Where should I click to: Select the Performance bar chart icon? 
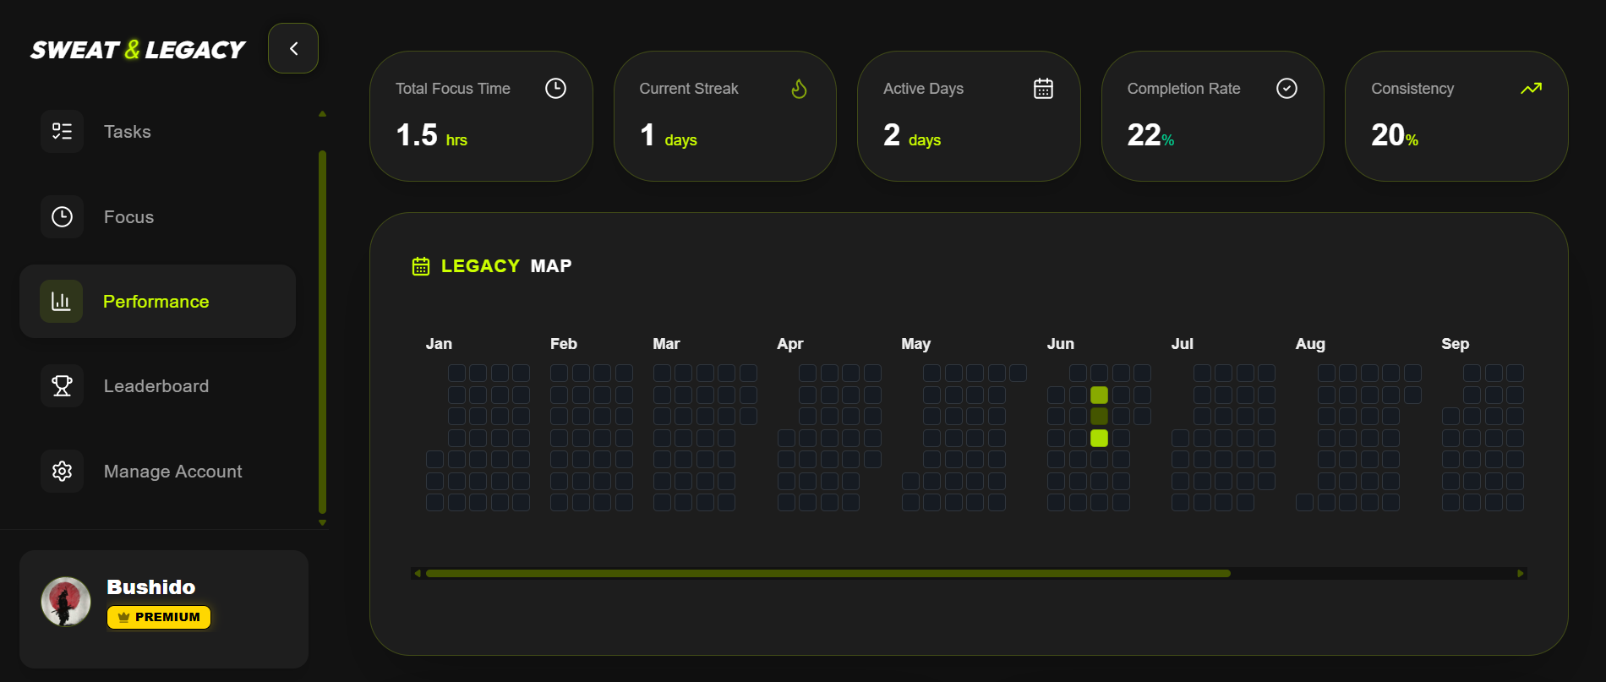click(61, 301)
